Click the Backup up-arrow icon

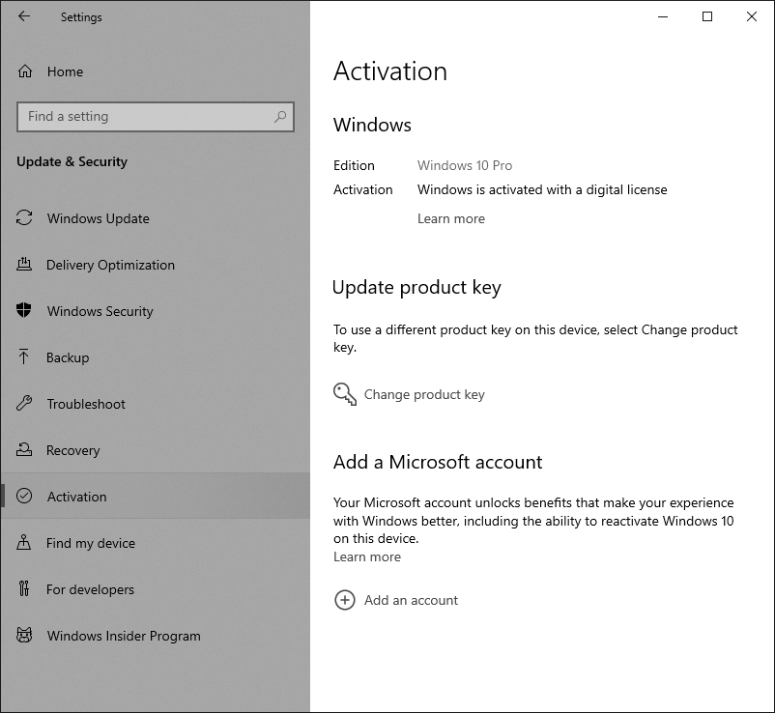pyautogui.click(x=23, y=356)
